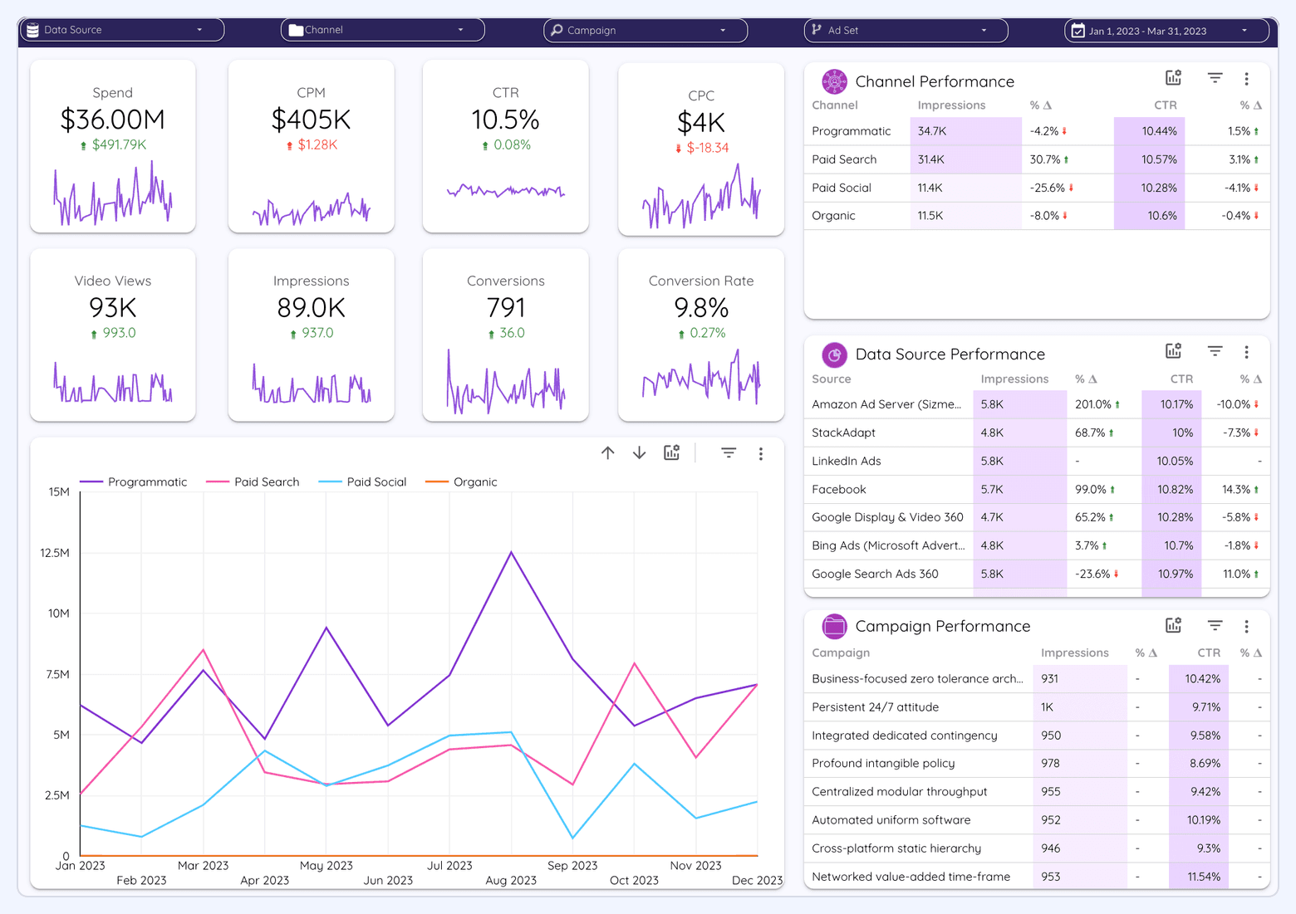
Task: Select the Channel filter control
Action: [382, 30]
